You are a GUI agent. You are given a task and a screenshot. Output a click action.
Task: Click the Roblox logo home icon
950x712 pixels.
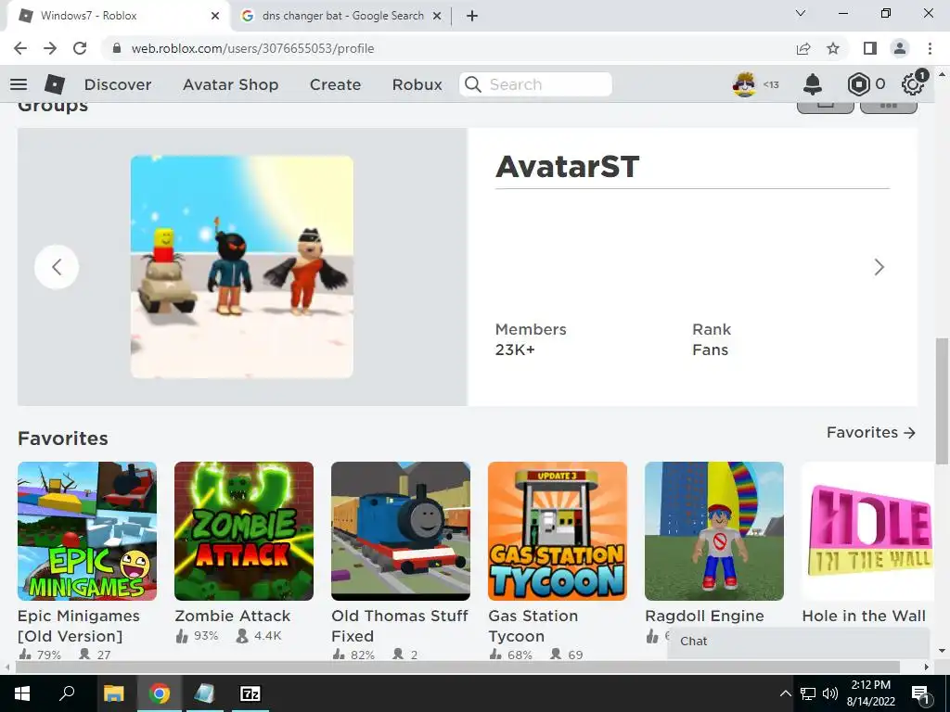(x=55, y=84)
